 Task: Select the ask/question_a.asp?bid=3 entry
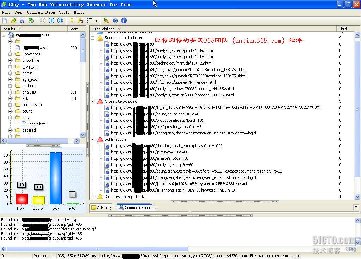click(156, 127)
